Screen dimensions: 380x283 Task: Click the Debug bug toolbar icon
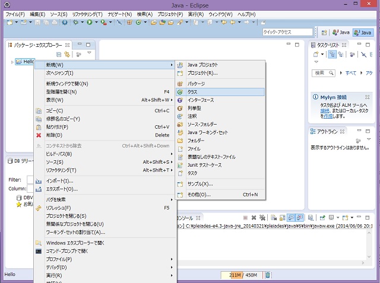coord(76,23)
